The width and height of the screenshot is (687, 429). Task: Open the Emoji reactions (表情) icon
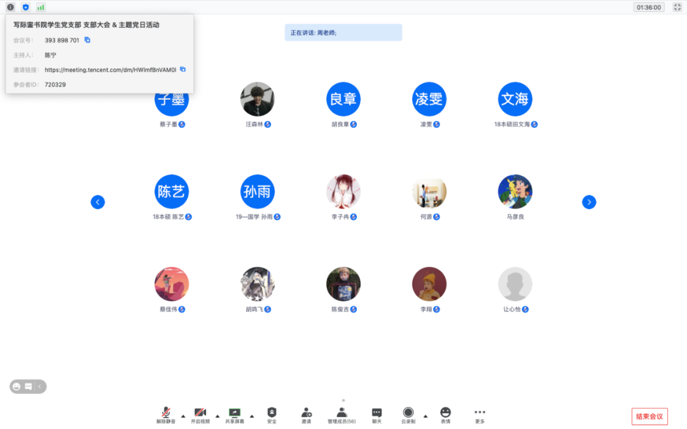coord(445,413)
